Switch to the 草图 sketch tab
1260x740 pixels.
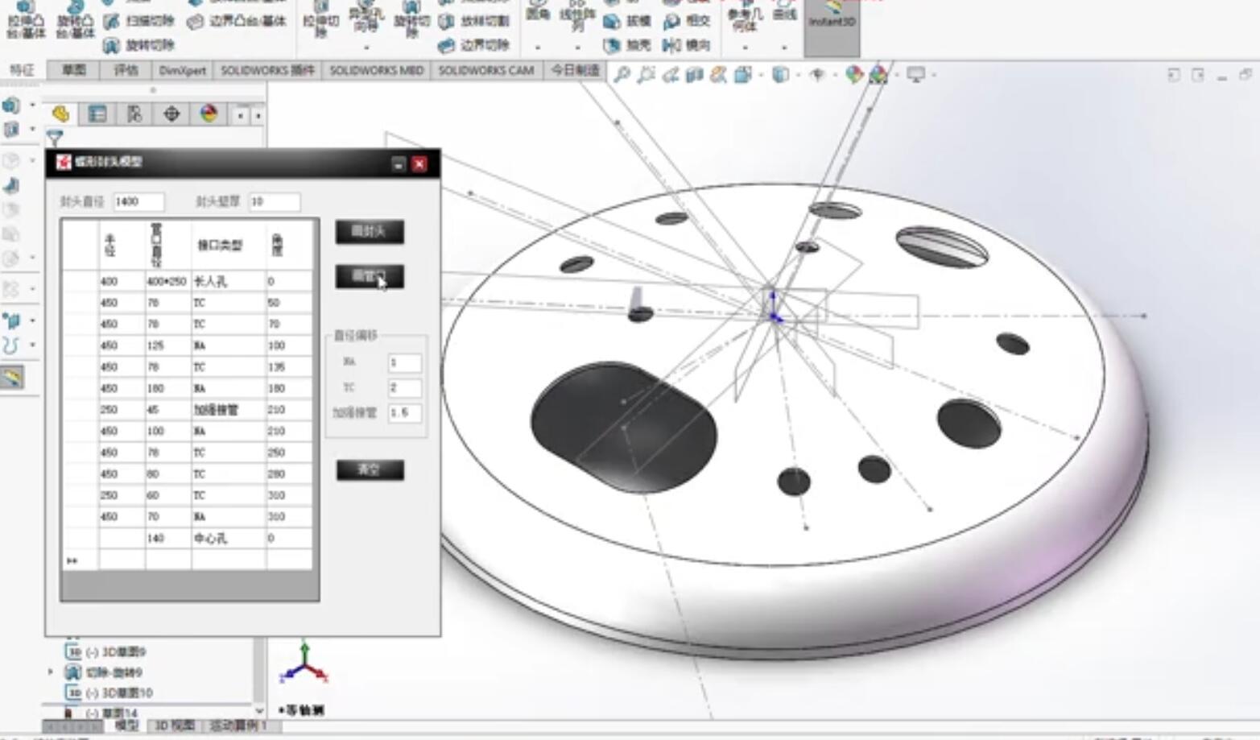tap(73, 70)
